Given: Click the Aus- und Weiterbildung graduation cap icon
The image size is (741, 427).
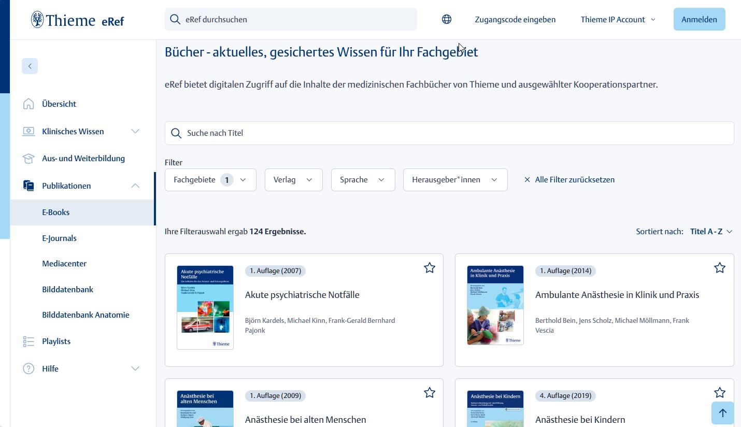Looking at the screenshot, I should point(28,159).
